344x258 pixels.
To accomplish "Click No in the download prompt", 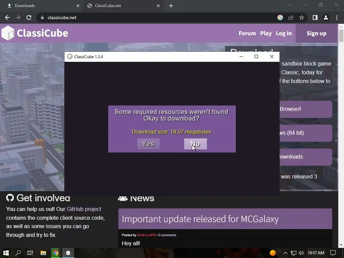I will coord(195,144).
